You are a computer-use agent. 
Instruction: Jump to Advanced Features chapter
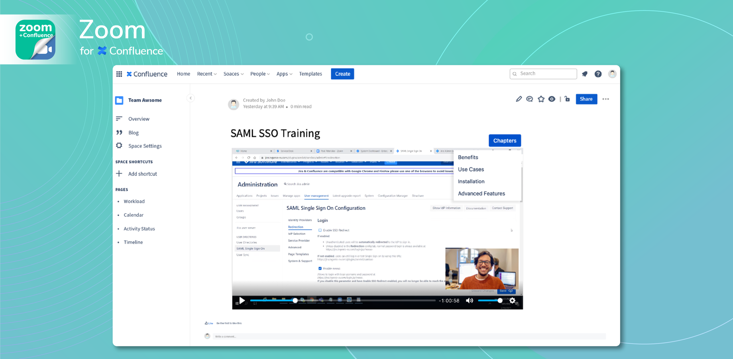coord(481,193)
